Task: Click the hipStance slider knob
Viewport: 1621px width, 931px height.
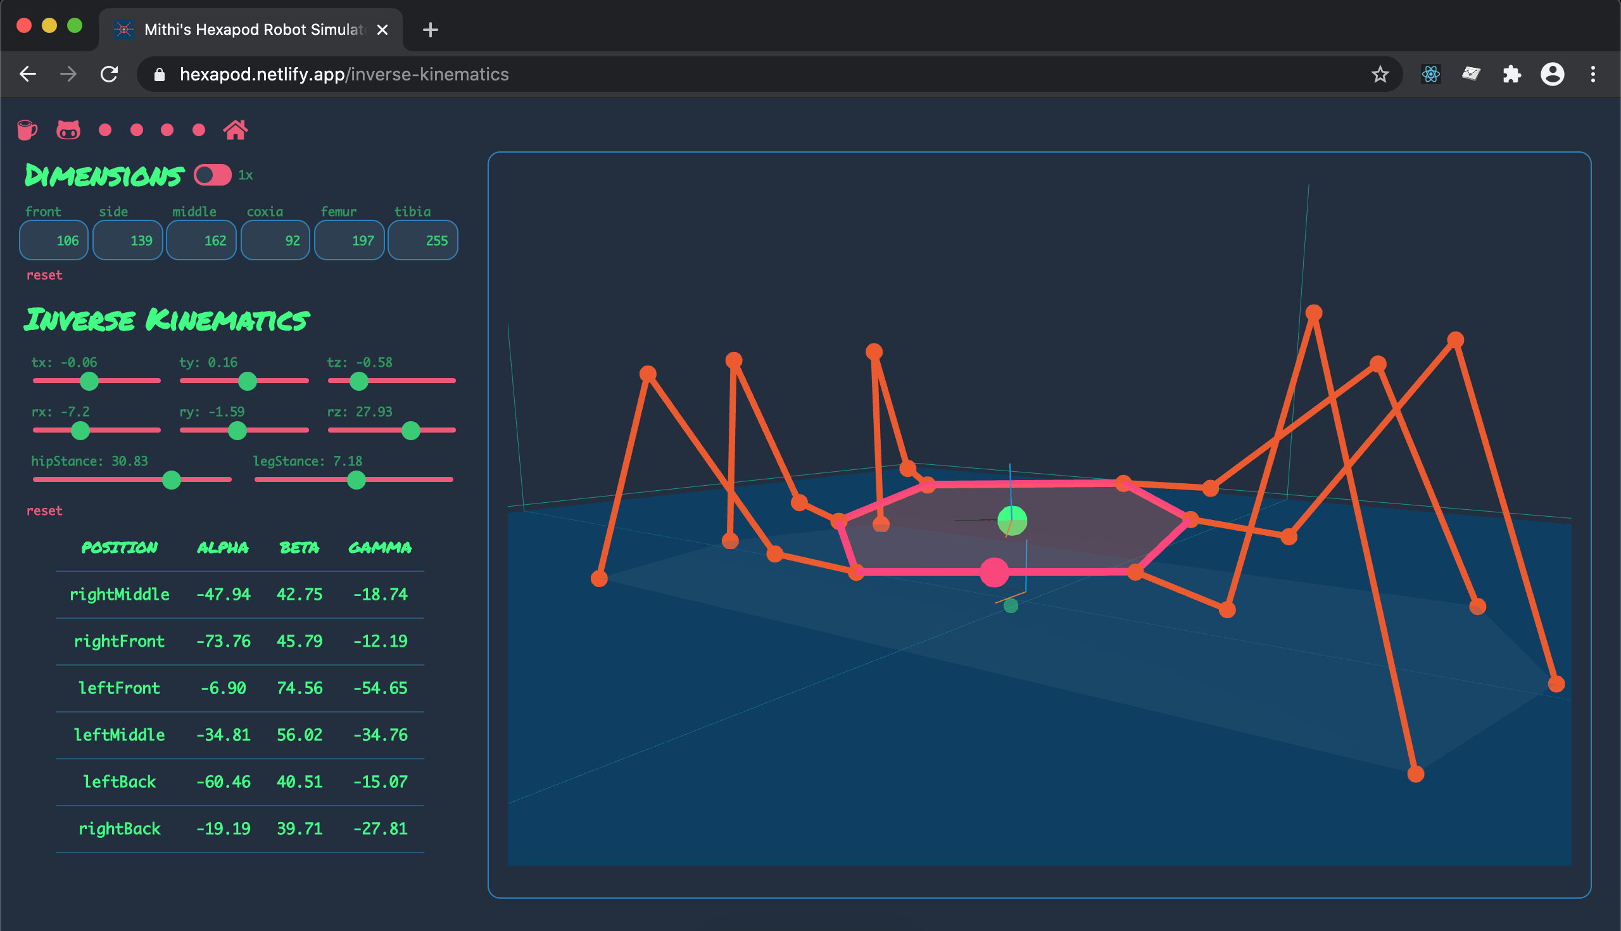Action: 172,479
